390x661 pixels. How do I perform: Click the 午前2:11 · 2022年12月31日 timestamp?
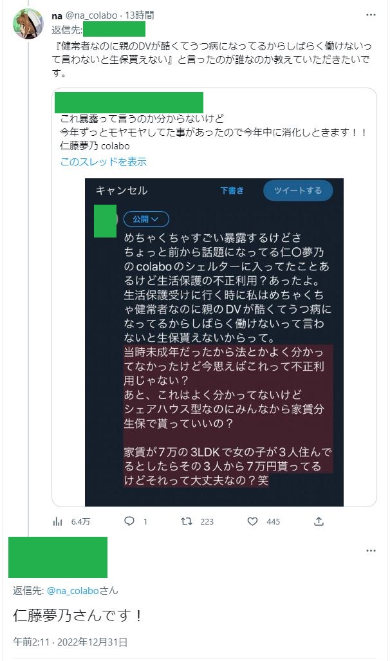tap(70, 642)
